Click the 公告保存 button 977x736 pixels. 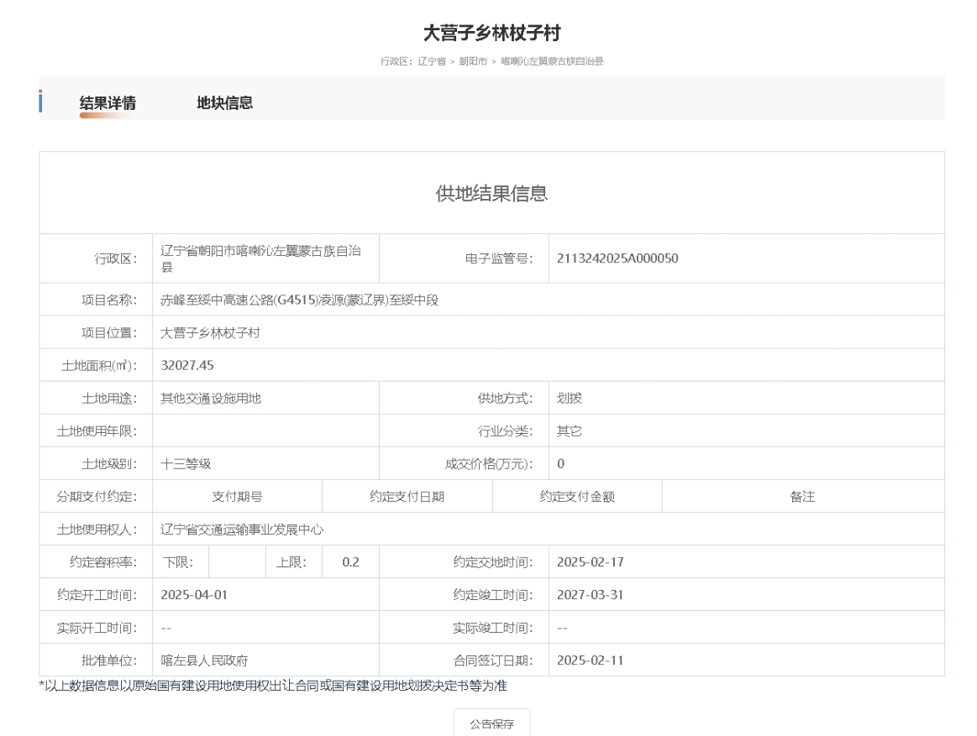(491, 723)
